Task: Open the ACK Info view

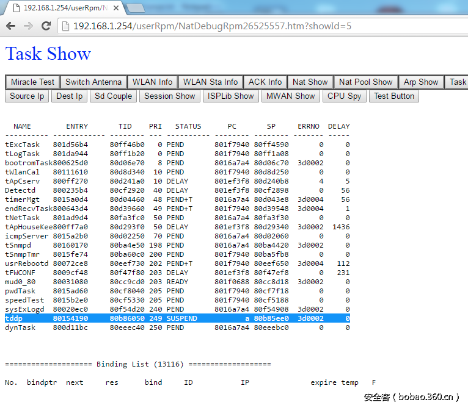Action: click(265, 82)
